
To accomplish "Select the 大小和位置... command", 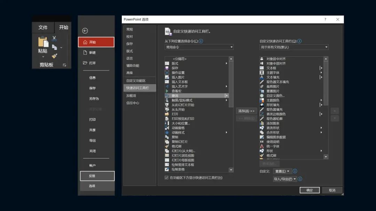I will point(197,123).
